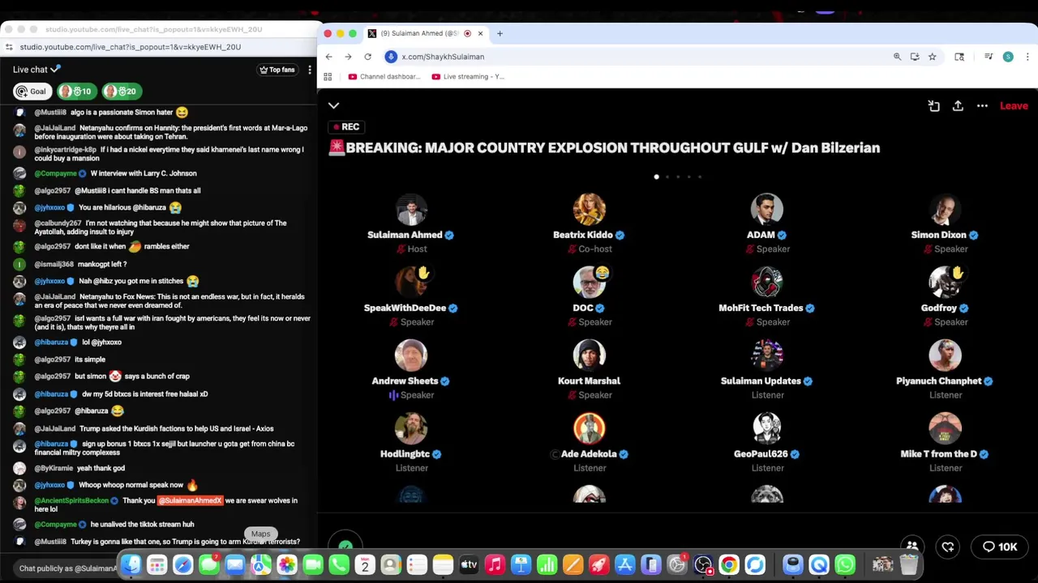This screenshot has width=1038, height=583.
Task: Select the Sulaiman Ahmed X tab
Action: (x=420, y=33)
